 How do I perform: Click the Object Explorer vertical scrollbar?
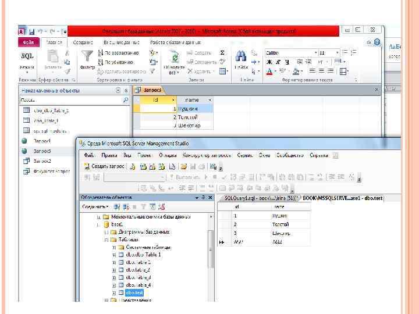tap(211, 249)
